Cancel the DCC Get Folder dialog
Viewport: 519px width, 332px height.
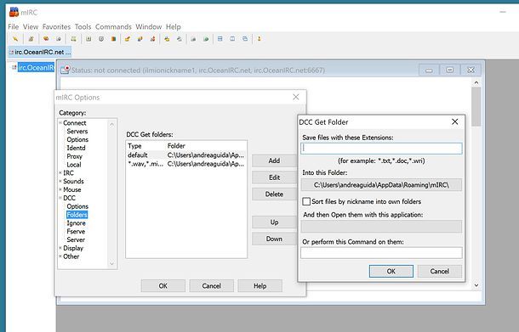(x=440, y=271)
